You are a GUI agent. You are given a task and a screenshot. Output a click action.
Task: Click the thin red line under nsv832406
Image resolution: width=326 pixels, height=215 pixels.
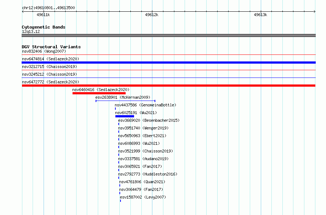168,55
